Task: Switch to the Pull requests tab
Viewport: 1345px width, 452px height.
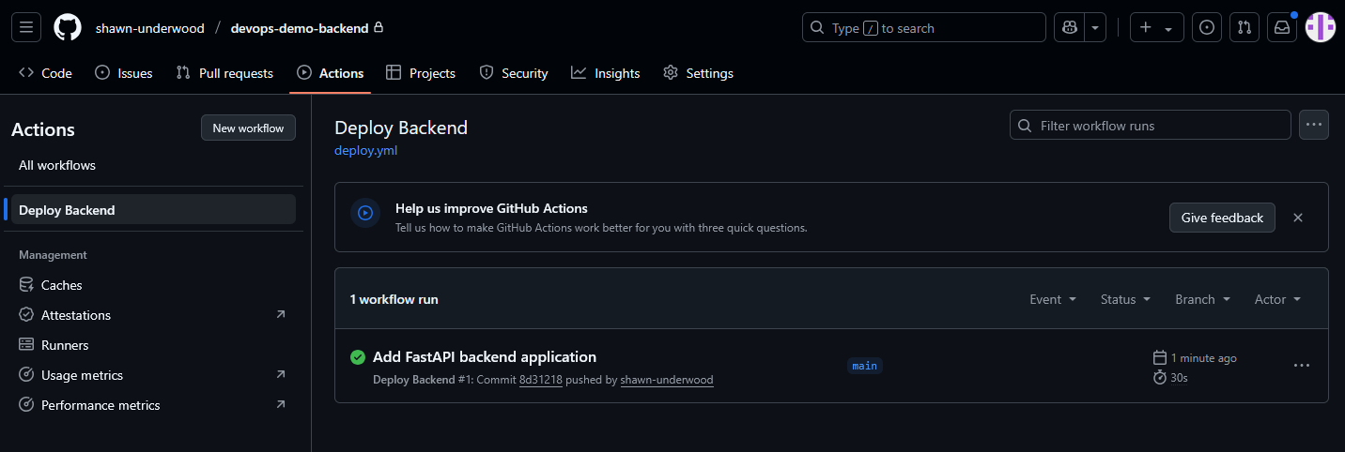Action: pos(225,73)
